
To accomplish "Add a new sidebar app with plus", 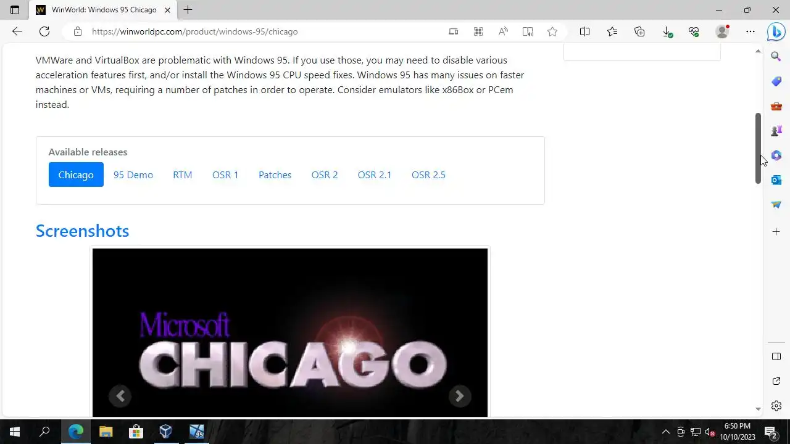I will pos(776,232).
